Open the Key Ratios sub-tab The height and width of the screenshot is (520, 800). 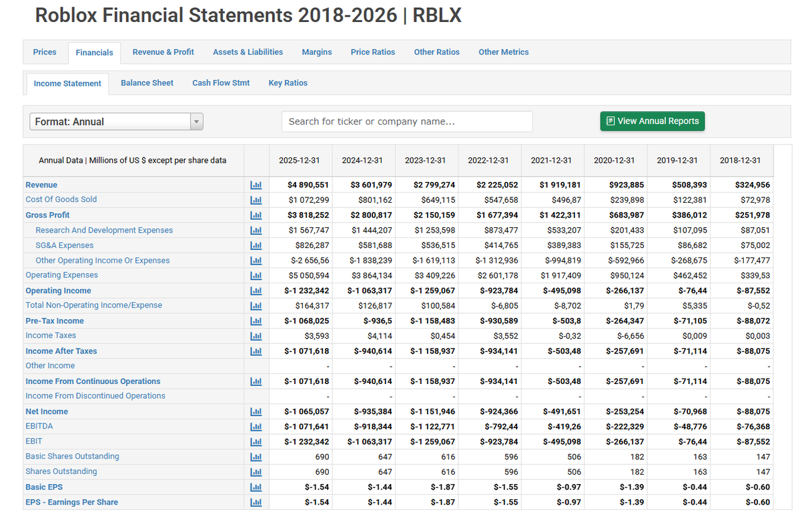click(288, 83)
